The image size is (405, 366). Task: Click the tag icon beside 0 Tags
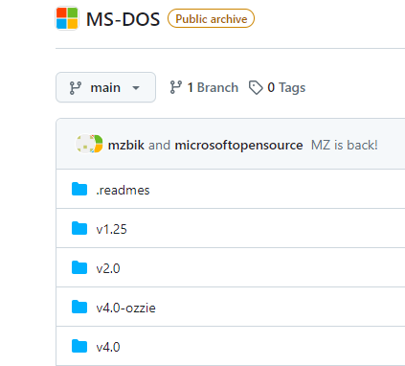[256, 87]
